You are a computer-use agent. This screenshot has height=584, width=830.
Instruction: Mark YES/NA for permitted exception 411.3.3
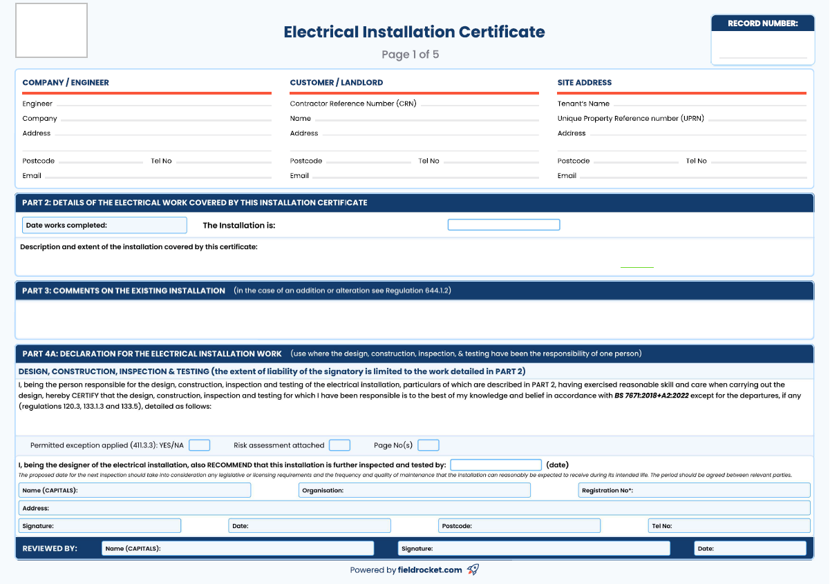pyautogui.click(x=198, y=445)
